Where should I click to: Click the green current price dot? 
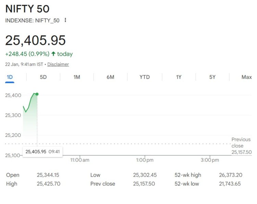tap(37, 94)
